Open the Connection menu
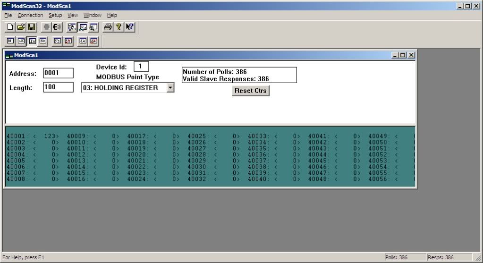 [x=30, y=15]
